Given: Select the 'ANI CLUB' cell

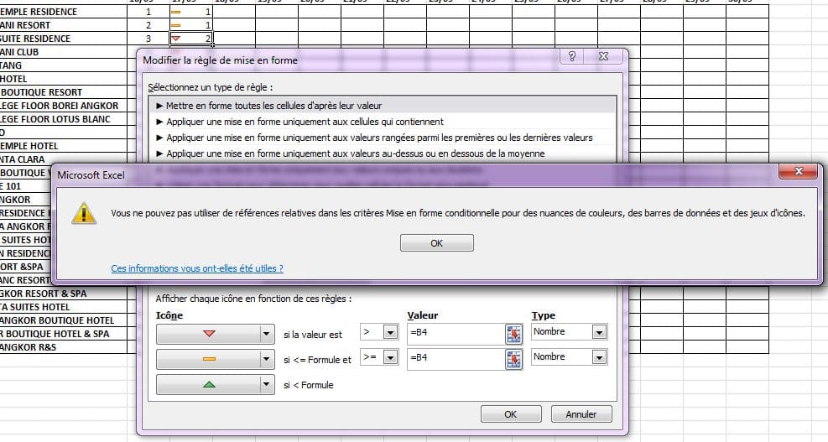Looking at the screenshot, I should (x=64, y=52).
